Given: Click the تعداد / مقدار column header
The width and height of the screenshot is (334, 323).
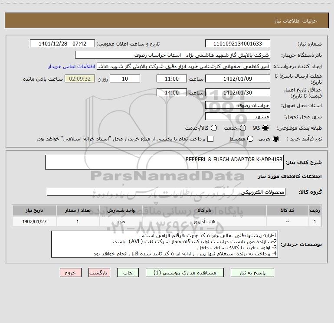Looking at the screenshot, I should [x=78, y=210].
